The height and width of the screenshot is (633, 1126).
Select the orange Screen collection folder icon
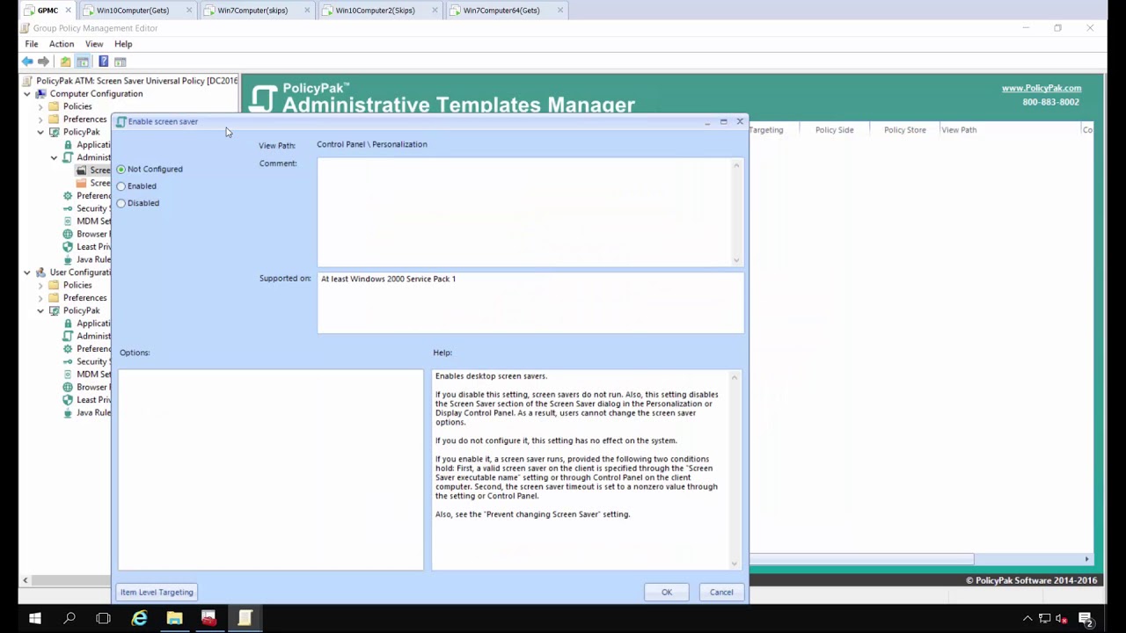(82, 183)
